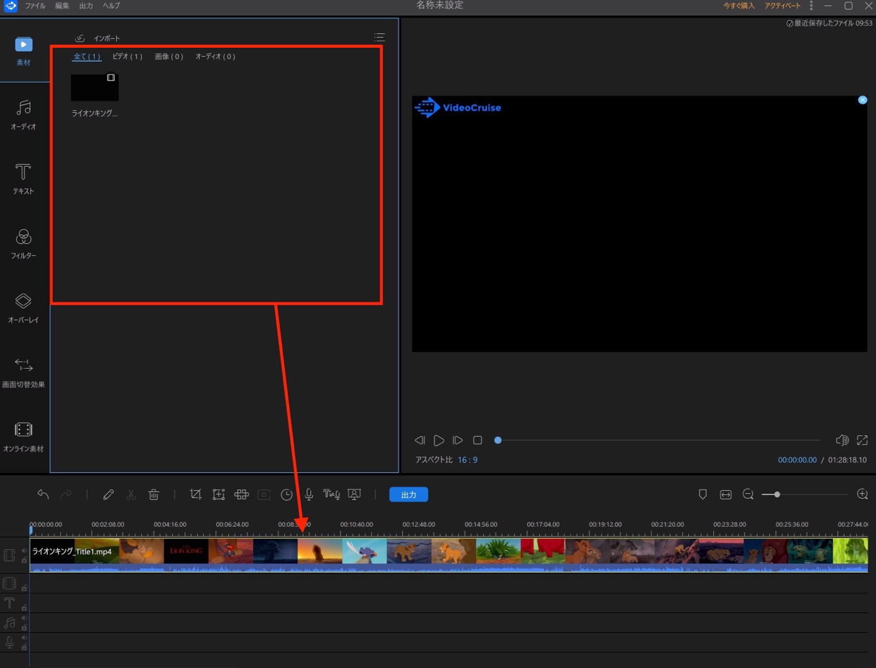Zoom out the timeline with minus magnifier
876x668 pixels.
click(748, 494)
